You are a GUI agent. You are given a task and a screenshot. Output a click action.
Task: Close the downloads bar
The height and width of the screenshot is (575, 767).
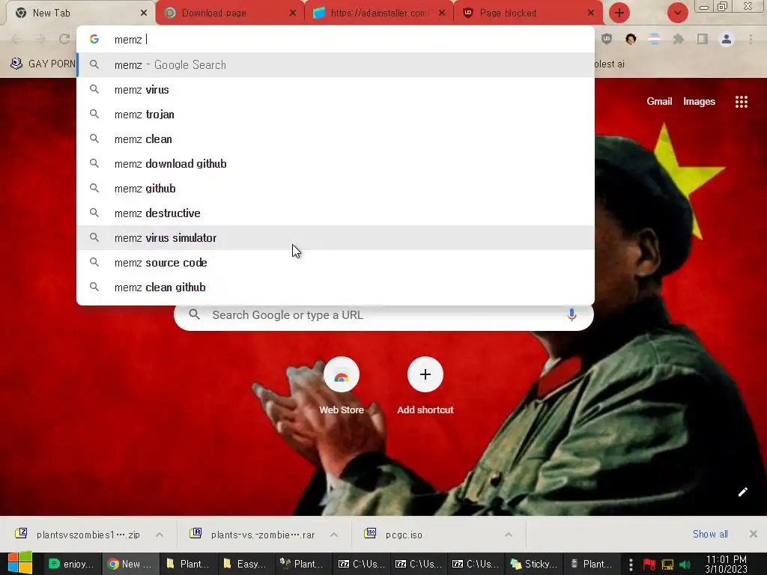[754, 534]
